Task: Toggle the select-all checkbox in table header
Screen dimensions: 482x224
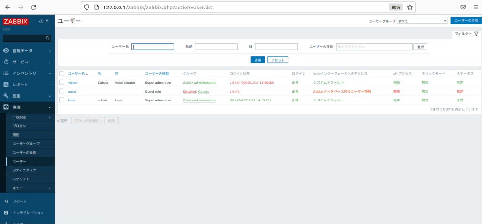Action: [x=62, y=74]
